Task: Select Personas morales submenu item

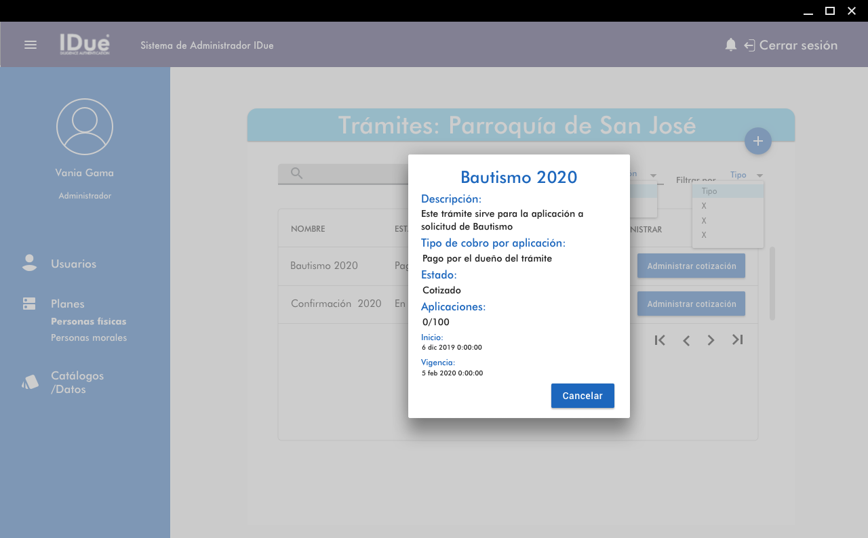Action: [x=89, y=337]
